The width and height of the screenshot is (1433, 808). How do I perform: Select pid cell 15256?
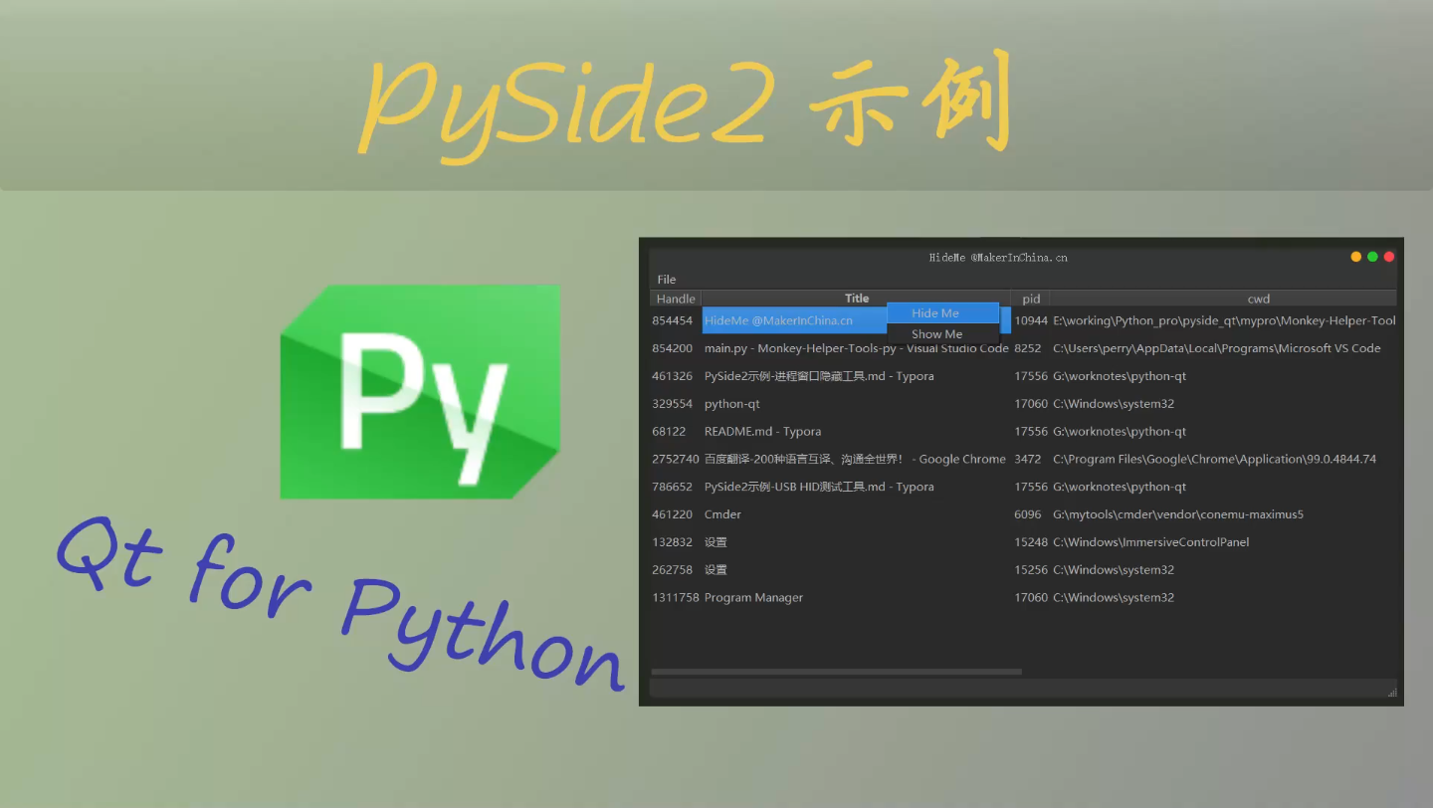[x=1031, y=570]
